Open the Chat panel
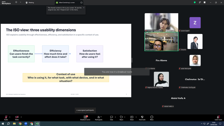The height and width of the screenshot is (126, 224). point(111,118)
